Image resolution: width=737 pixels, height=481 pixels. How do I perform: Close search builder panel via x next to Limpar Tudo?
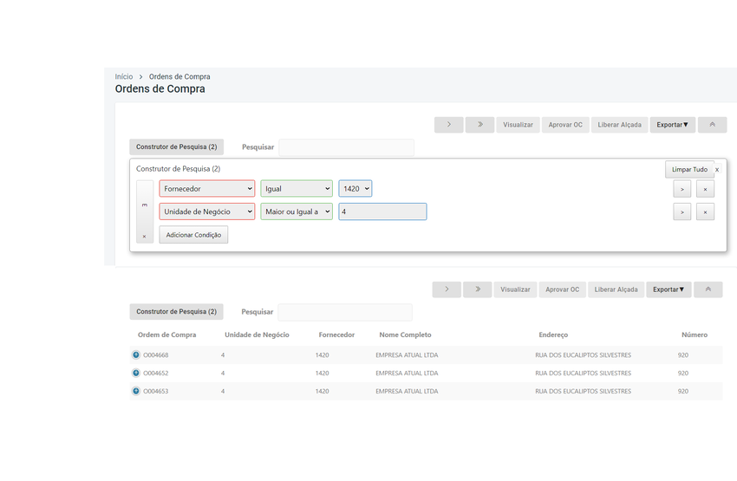[717, 170]
